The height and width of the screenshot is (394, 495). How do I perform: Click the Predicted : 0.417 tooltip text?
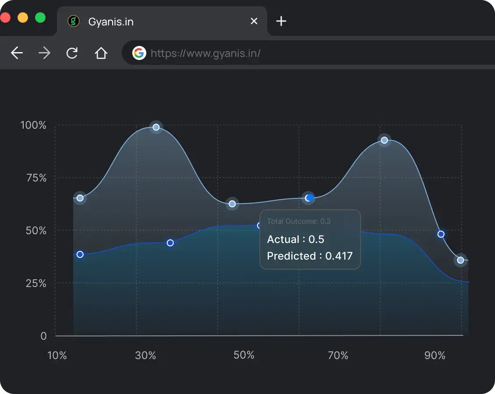pyautogui.click(x=310, y=256)
